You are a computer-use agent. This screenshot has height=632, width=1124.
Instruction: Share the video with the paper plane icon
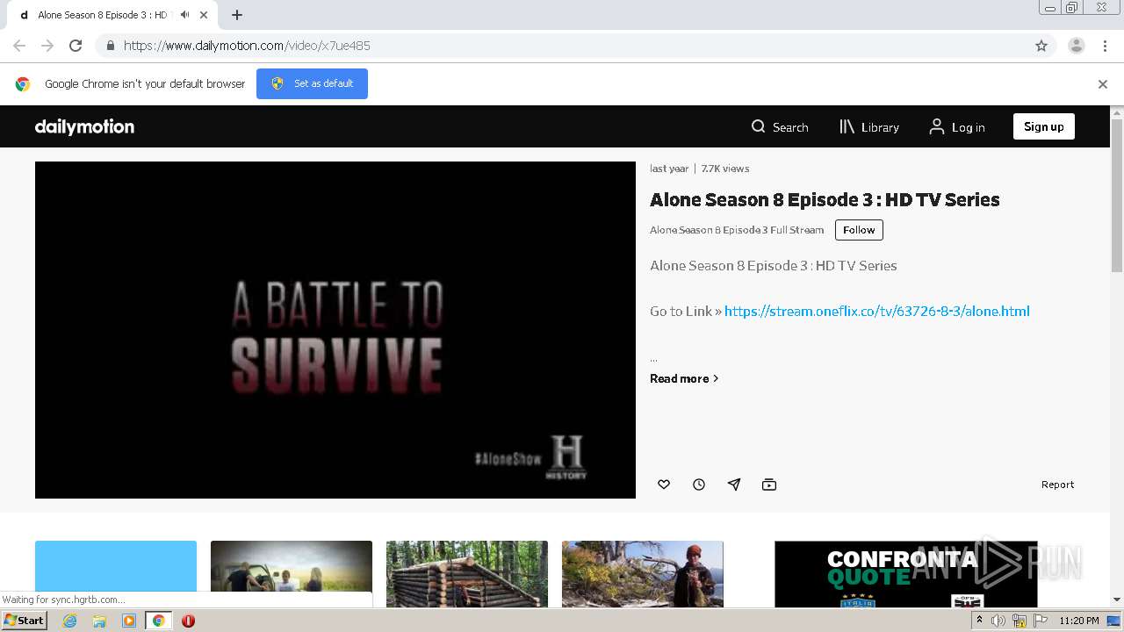(x=734, y=485)
